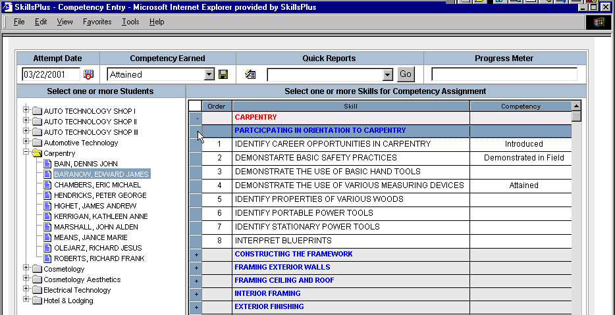Click the Introduced competency cell

pos(520,144)
